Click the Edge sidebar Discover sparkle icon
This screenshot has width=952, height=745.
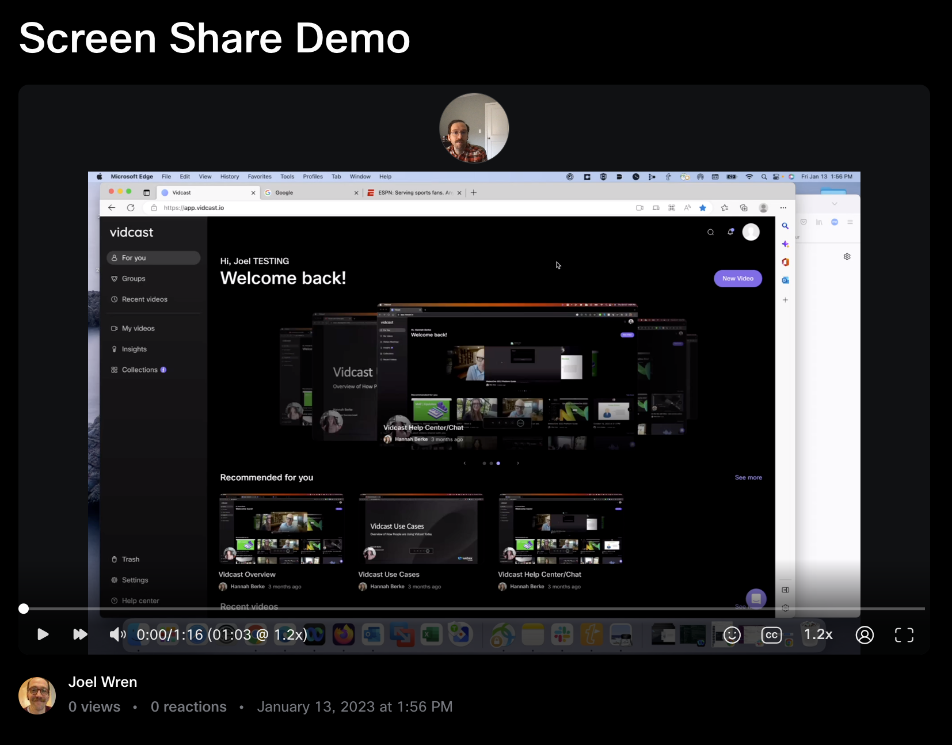[785, 244]
